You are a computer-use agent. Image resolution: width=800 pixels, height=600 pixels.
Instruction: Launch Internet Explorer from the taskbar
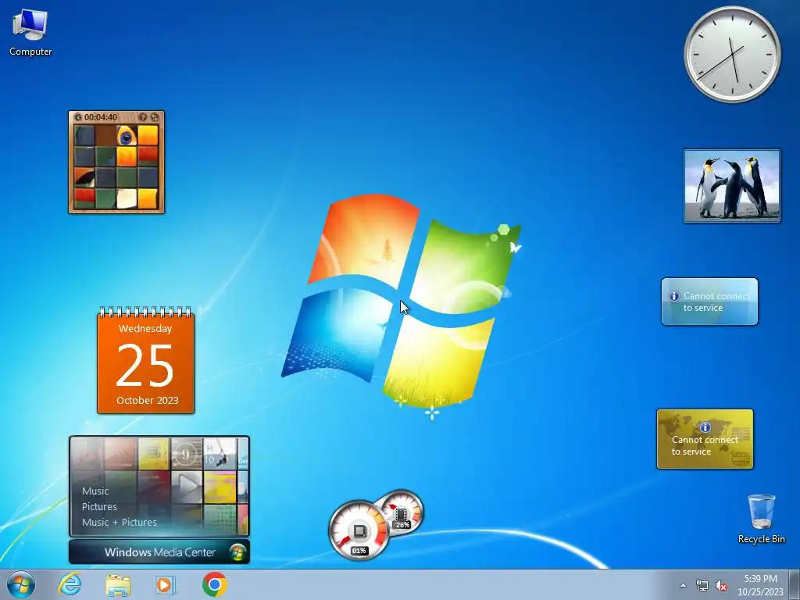pos(70,584)
